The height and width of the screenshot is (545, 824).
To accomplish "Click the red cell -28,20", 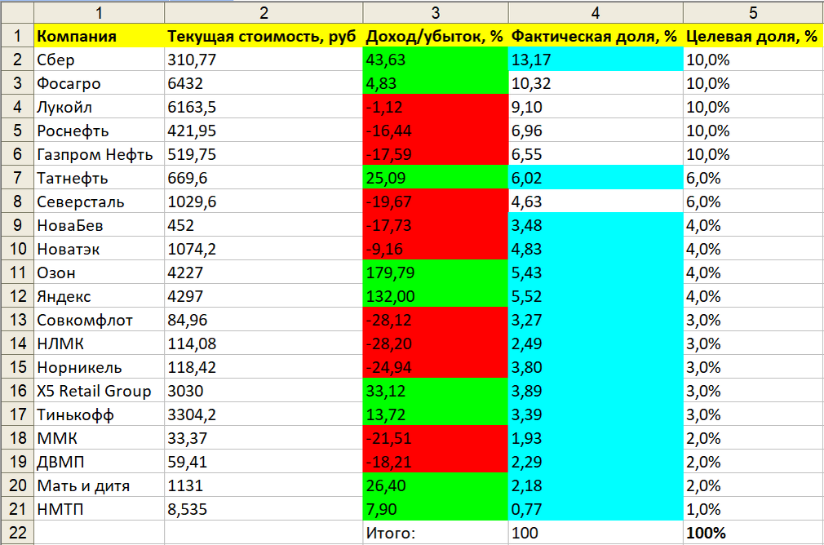I will pyautogui.click(x=435, y=343).
